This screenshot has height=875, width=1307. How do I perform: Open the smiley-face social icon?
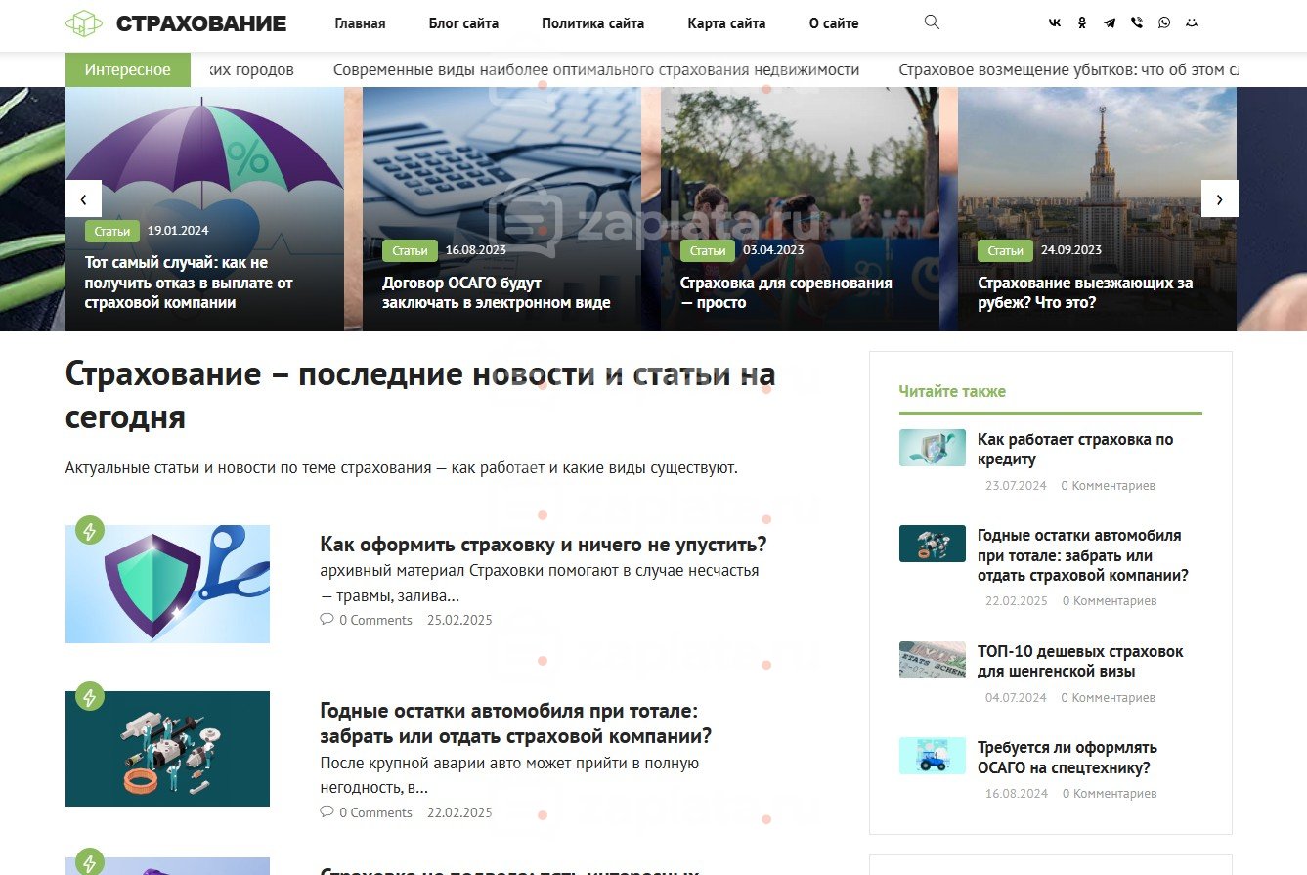1191,23
